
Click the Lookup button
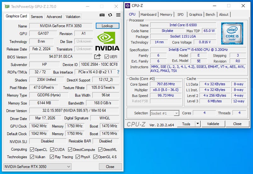point(107,26)
